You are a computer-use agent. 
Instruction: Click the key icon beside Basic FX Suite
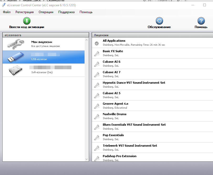pos(97,54)
